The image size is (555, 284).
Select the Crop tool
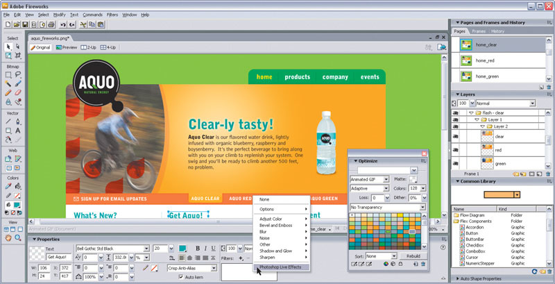pyautogui.click(x=18, y=56)
